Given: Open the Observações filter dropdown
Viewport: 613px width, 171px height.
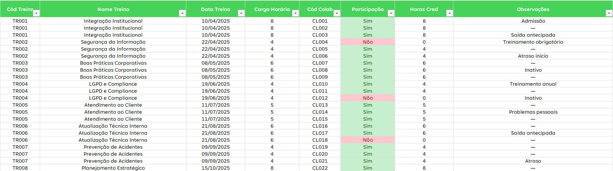Looking at the screenshot, I should click(x=609, y=13).
